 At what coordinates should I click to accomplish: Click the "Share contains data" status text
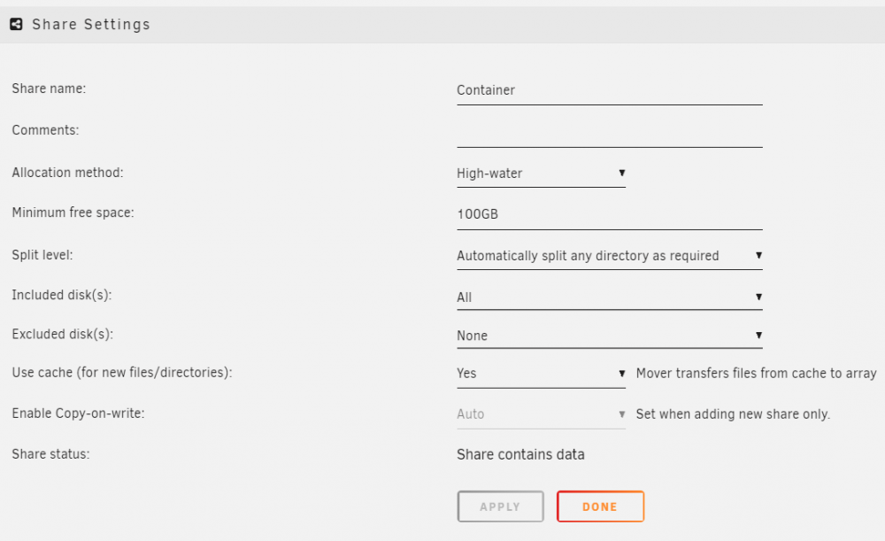coord(520,454)
